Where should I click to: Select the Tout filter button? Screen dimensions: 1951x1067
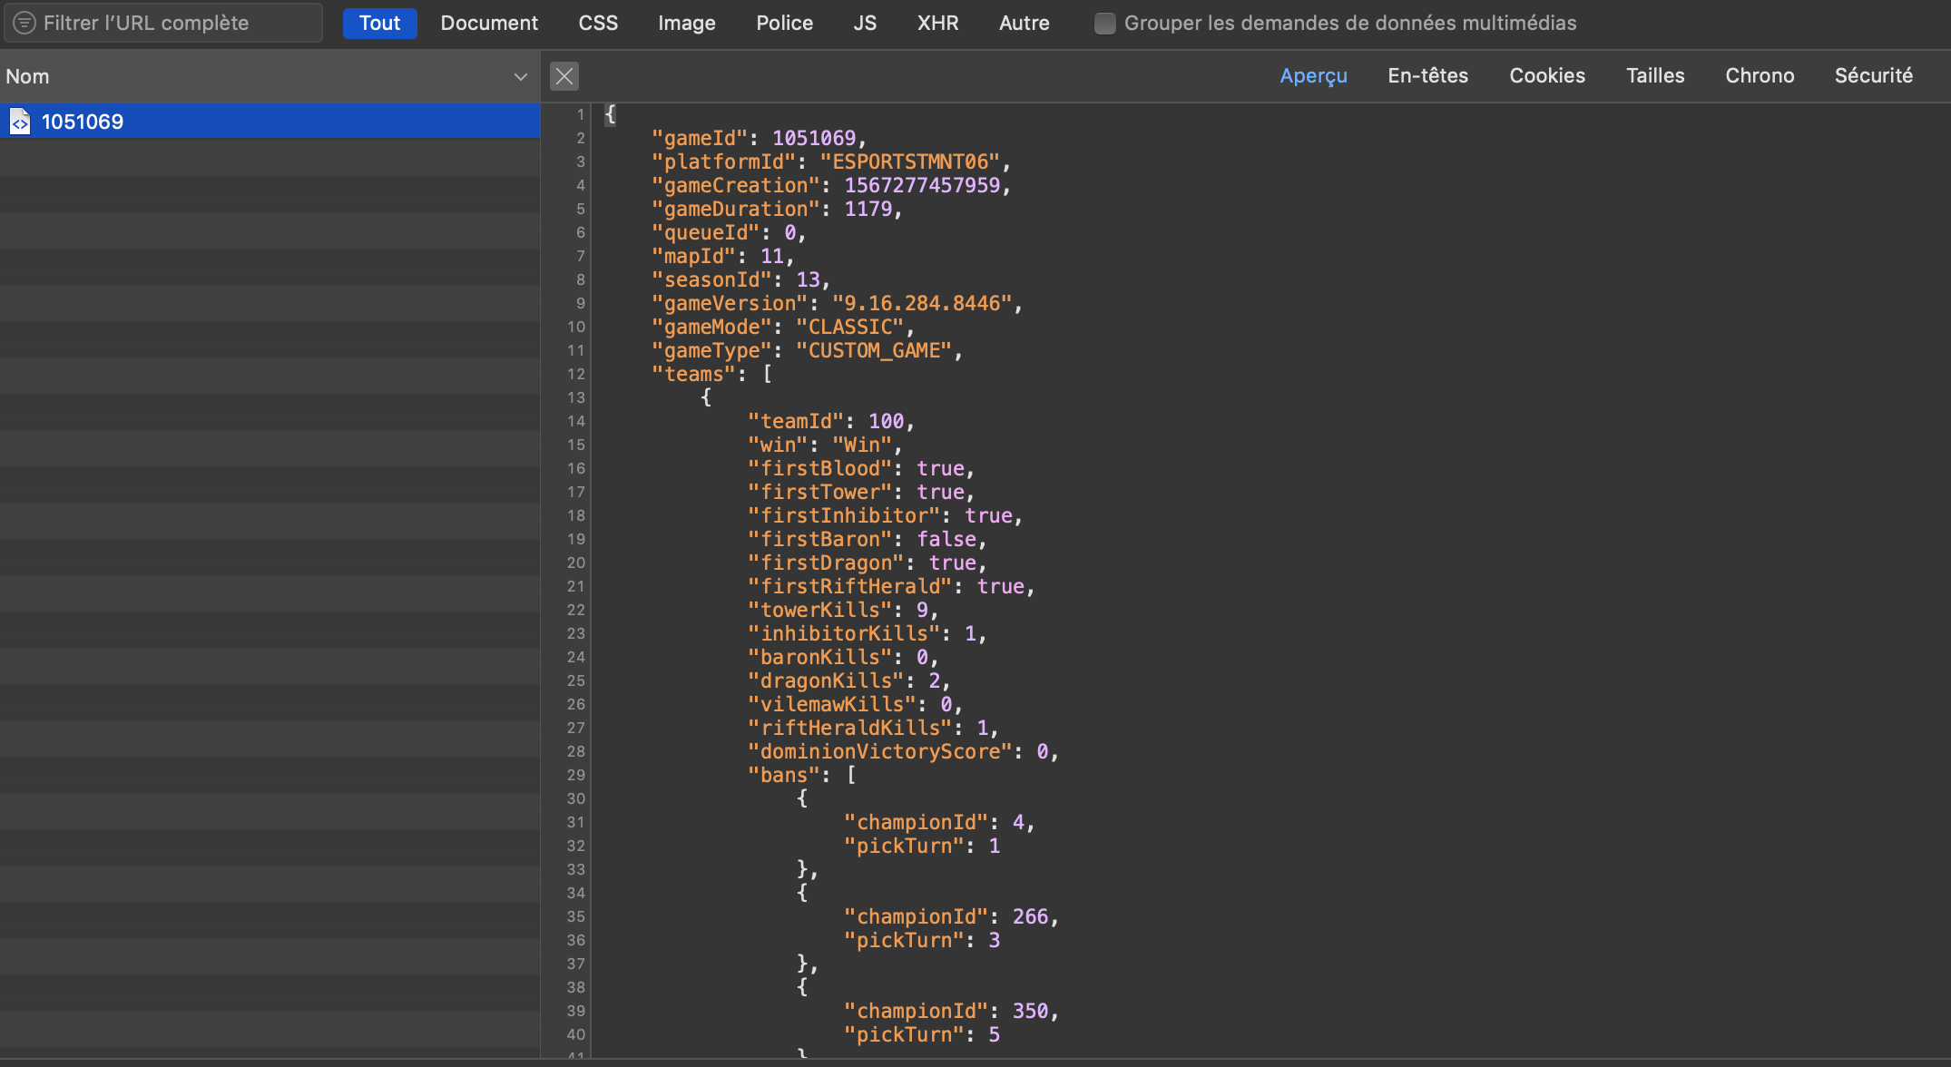pyautogui.click(x=379, y=24)
